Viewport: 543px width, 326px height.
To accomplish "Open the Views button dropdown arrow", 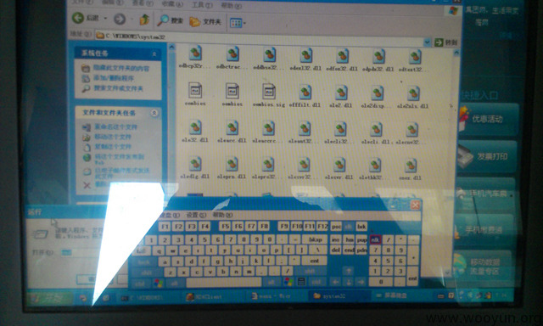I will coord(244,23).
